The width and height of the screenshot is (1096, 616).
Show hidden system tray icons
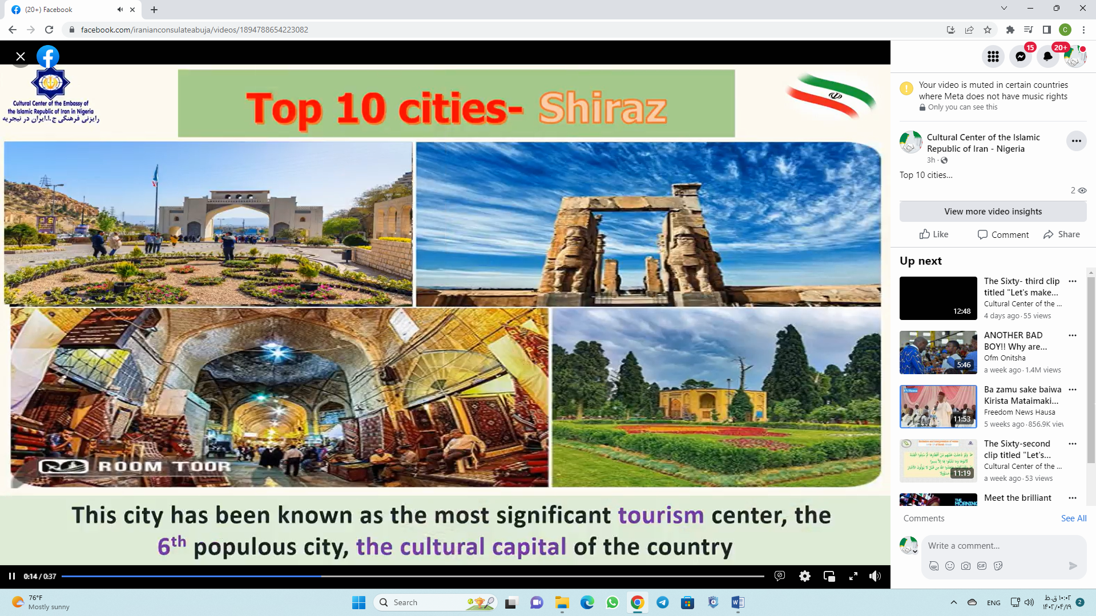click(x=953, y=602)
